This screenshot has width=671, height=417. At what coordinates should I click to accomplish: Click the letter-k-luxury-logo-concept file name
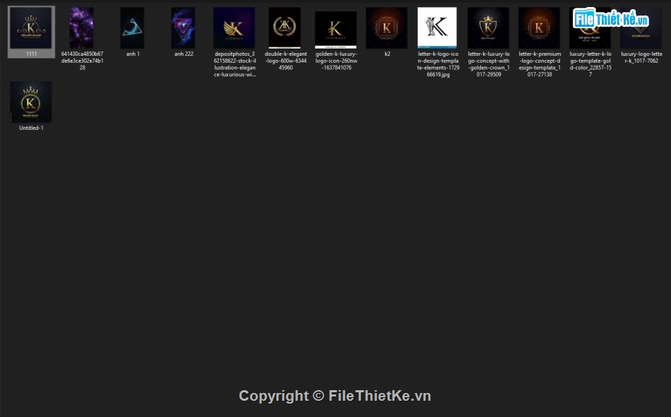point(489,64)
